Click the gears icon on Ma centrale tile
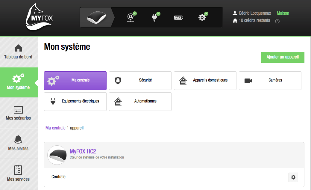Image resolution: width=311 pixels, height=190 pixels. point(53,80)
